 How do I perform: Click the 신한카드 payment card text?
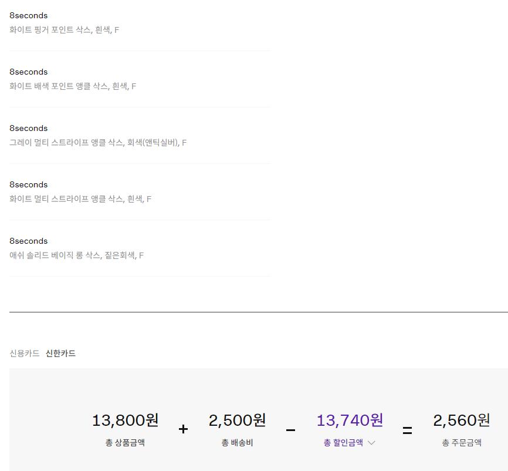coord(60,354)
